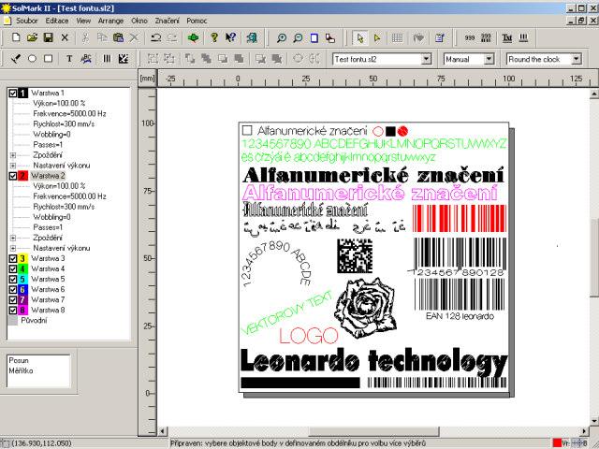
Task: Select the line drawing tool
Action: [x=16, y=59]
